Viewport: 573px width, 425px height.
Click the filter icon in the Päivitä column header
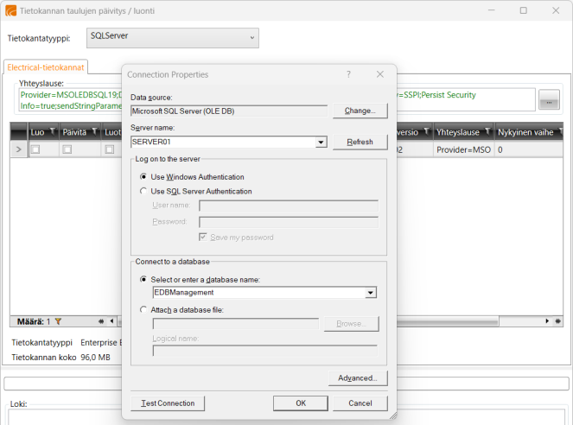[95, 131]
